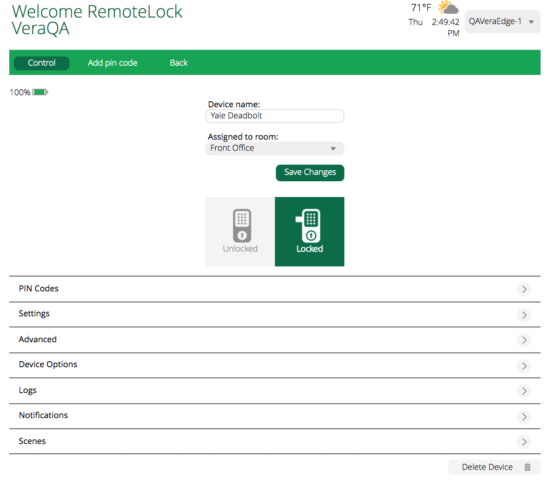Image resolution: width=548 pixels, height=481 pixels.
Task: Click the chevron icon next to Device Options
Action: (x=523, y=366)
